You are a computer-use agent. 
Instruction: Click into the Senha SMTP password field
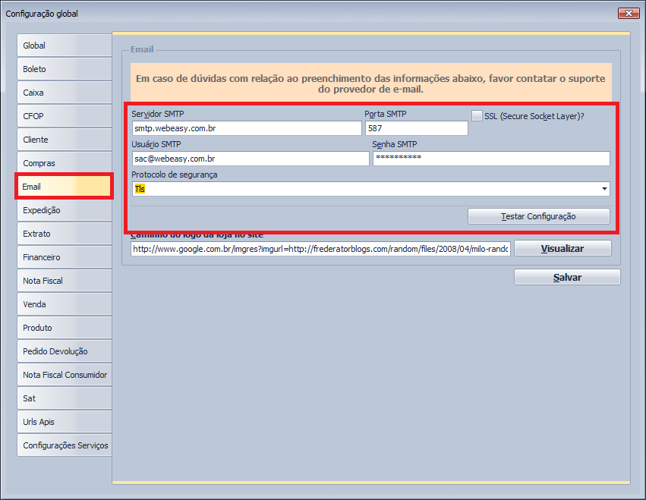[x=490, y=158]
